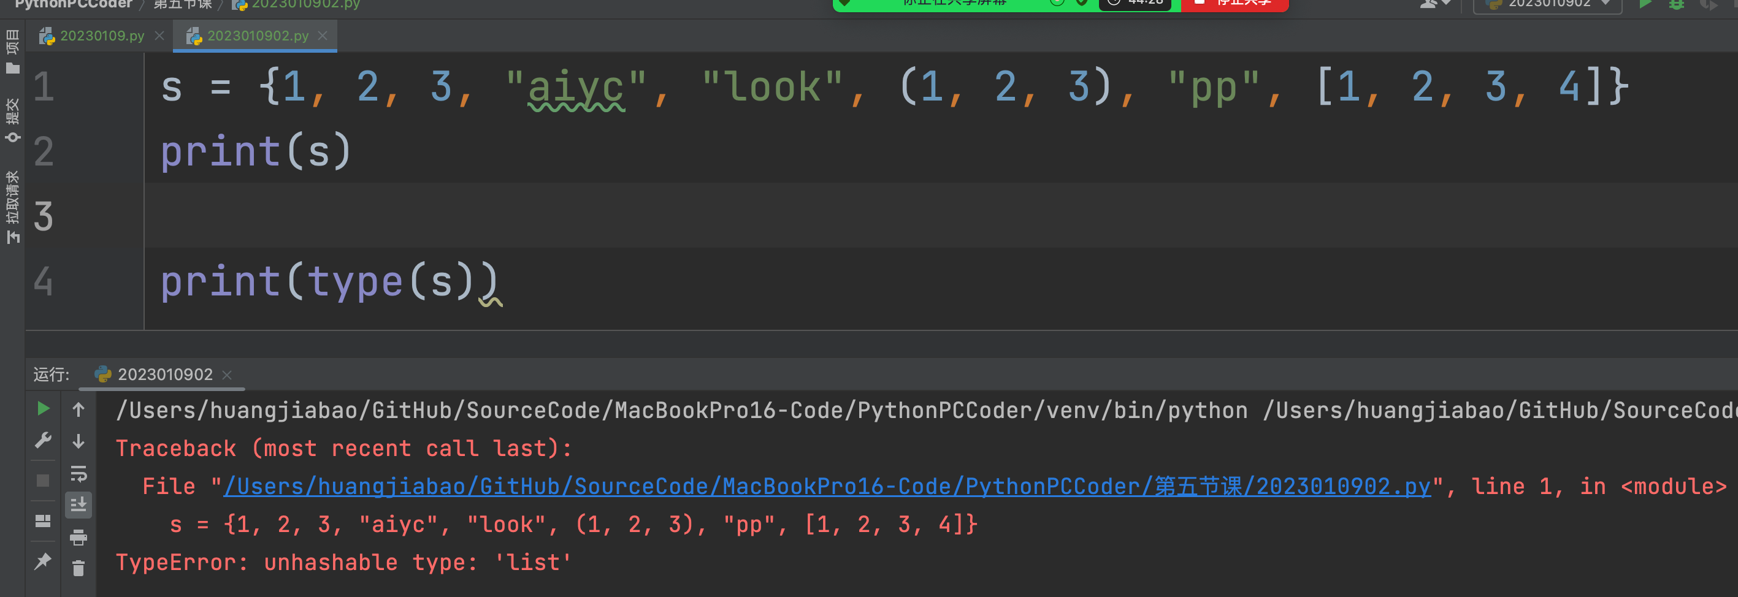Click the 2023010902.py breadcrumb
1738x597 pixels.
coord(296,4)
